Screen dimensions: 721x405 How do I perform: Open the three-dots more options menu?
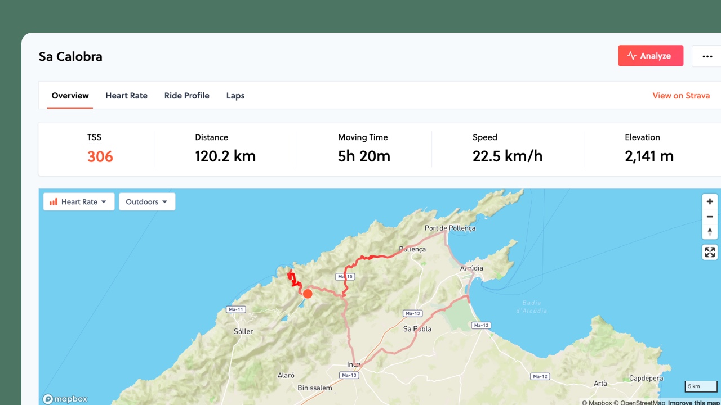click(x=707, y=56)
